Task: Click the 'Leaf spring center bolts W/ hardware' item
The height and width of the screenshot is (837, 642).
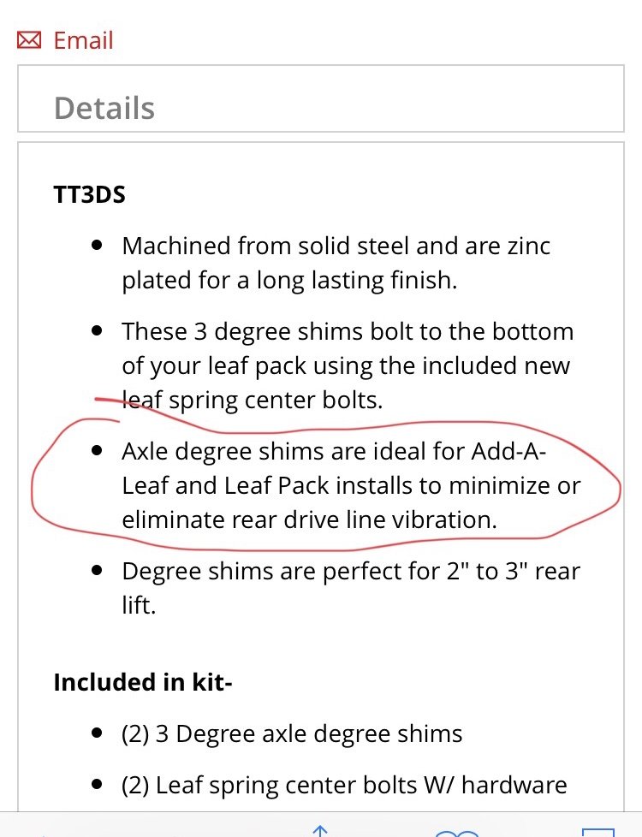Action: 344,785
